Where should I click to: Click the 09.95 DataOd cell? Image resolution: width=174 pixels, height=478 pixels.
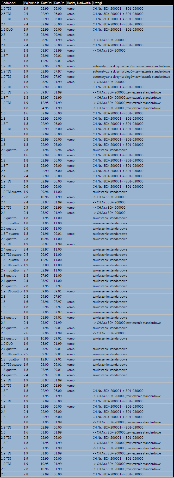tap(45, 297)
